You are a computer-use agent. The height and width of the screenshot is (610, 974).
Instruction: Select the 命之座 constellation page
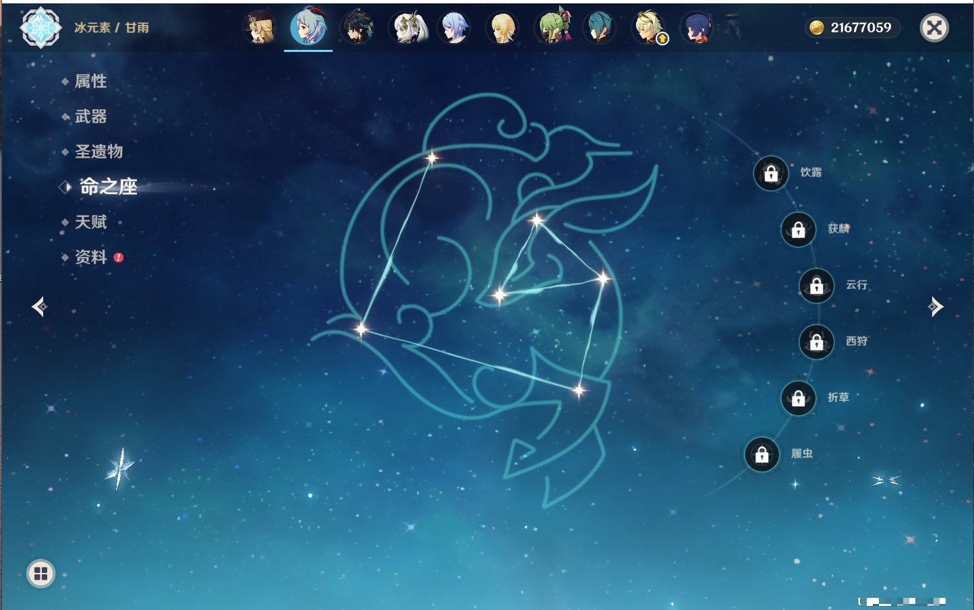(108, 187)
